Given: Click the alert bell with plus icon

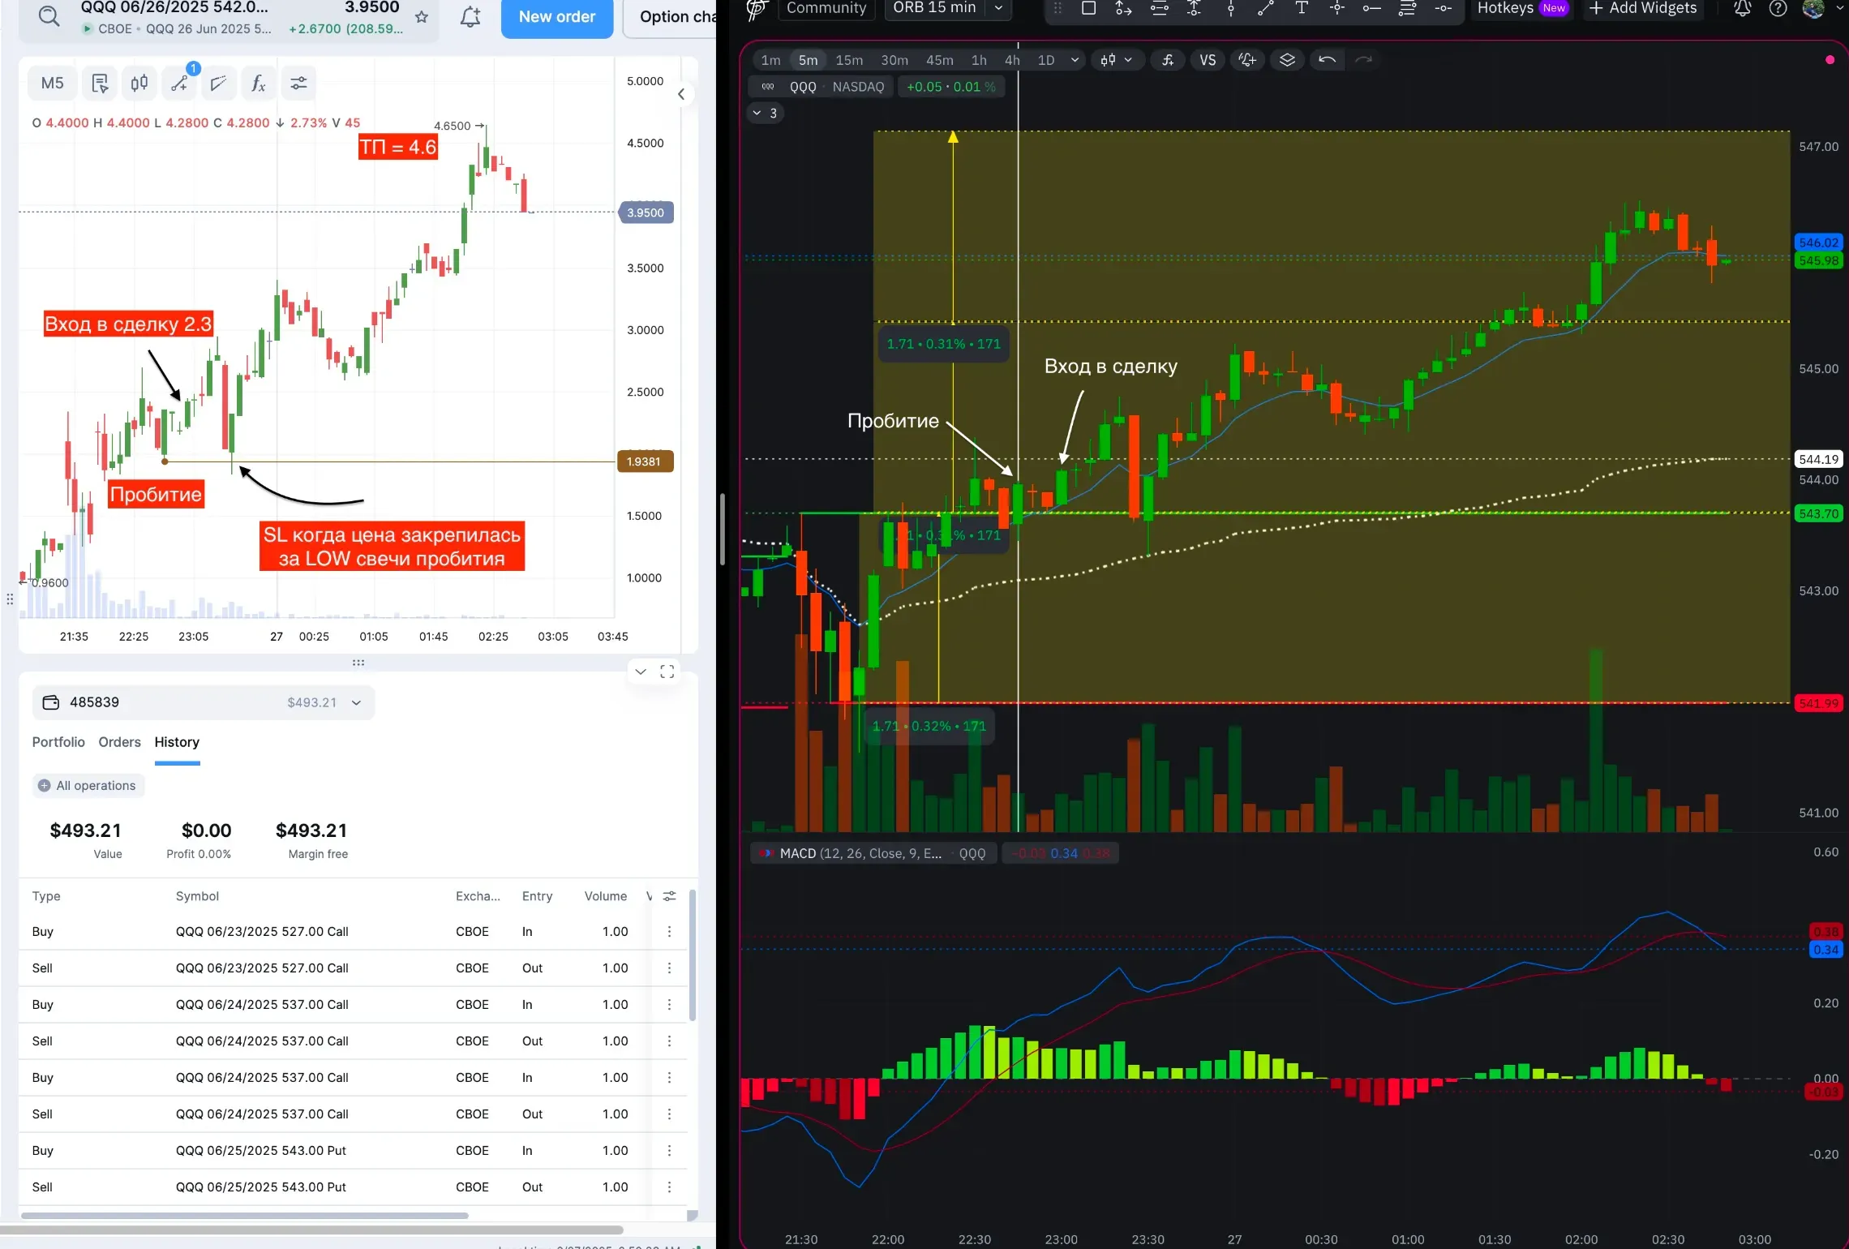Looking at the screenshot, I should click(470, 17).
